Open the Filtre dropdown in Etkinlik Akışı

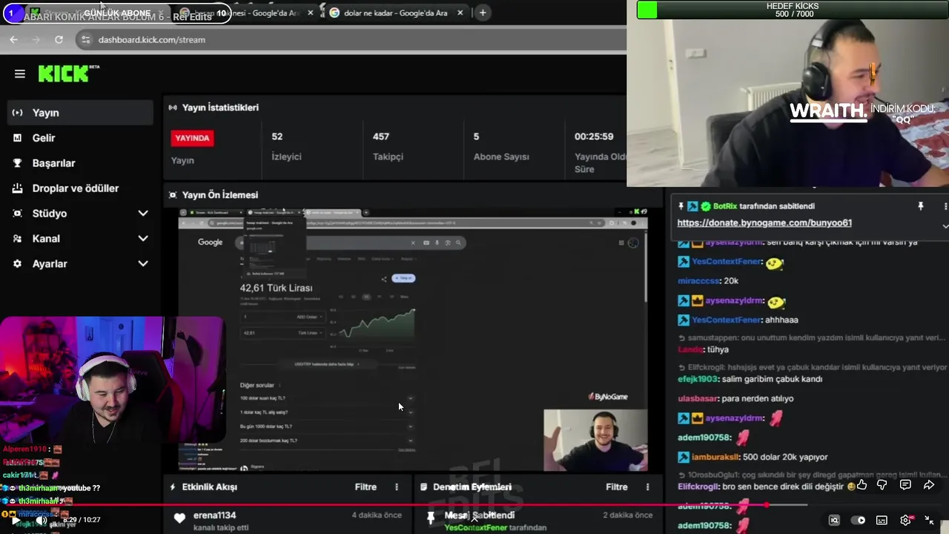click(366, 487)
